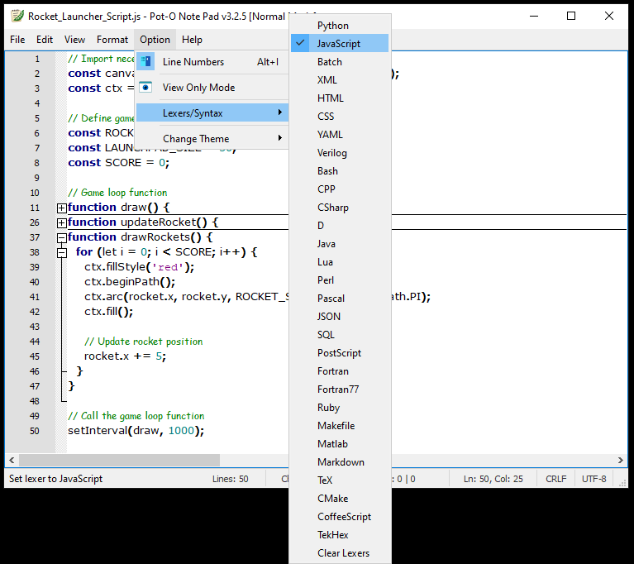Click the Ln: 50, Col: 25 status entry
This screenshot has height=564, width=634.
pyautogui.click(x=493, y=479)
